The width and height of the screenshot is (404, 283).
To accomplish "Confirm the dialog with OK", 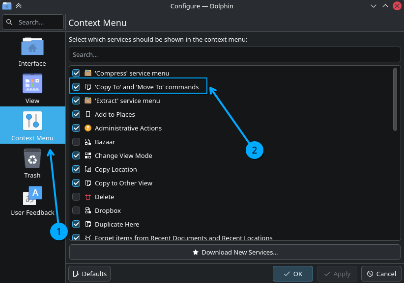I will click(293, 274).
